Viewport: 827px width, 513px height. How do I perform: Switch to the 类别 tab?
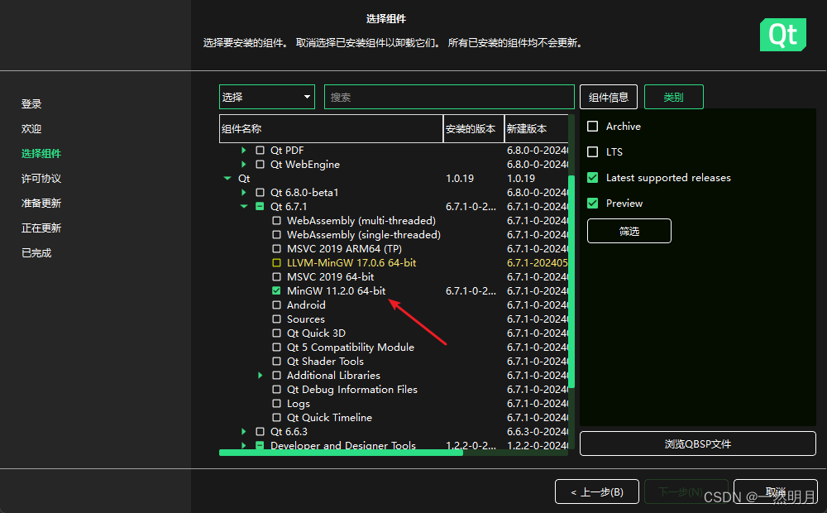pos(673,97)
